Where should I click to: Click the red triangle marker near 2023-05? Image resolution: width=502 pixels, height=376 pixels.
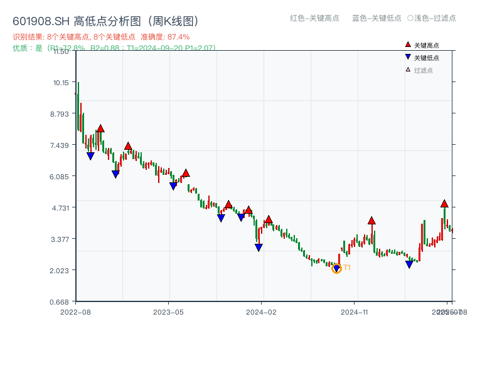click(x=186, y=172)
